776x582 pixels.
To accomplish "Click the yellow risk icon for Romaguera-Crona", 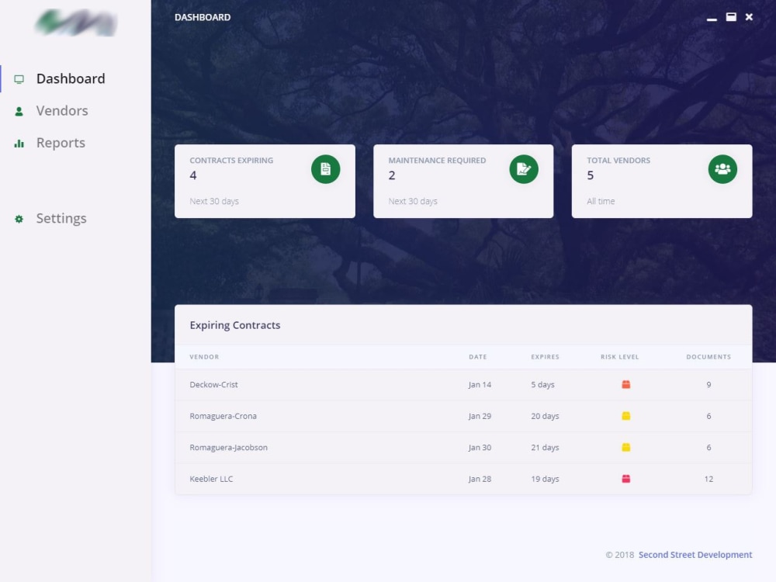I will tap(625, 416).
